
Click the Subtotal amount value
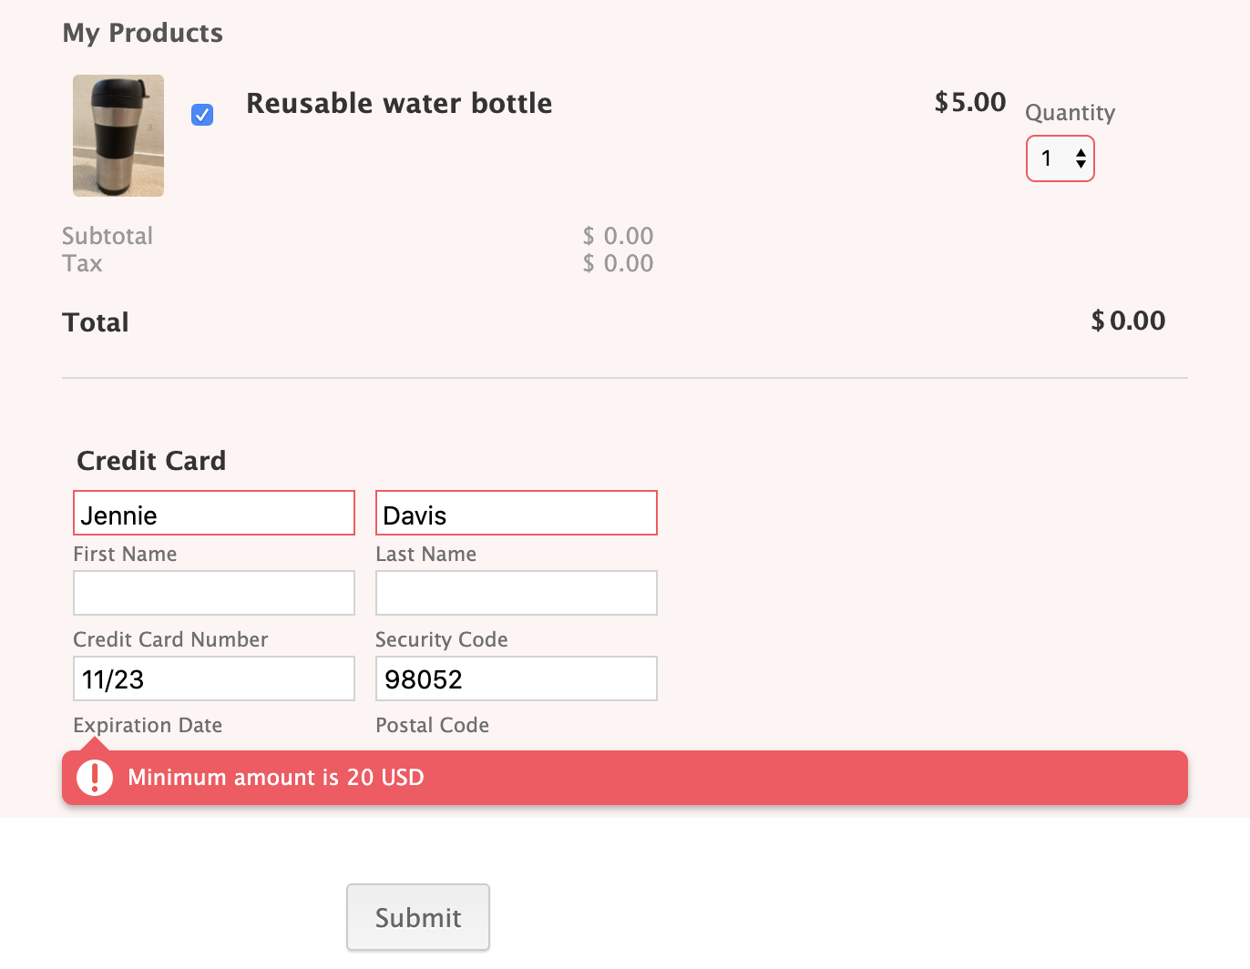pyautogui.click(x=618, y=236)
